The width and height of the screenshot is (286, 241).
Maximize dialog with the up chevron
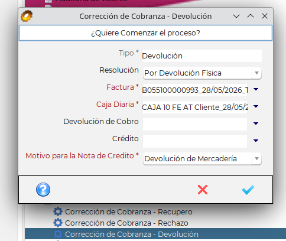point(251,16)
